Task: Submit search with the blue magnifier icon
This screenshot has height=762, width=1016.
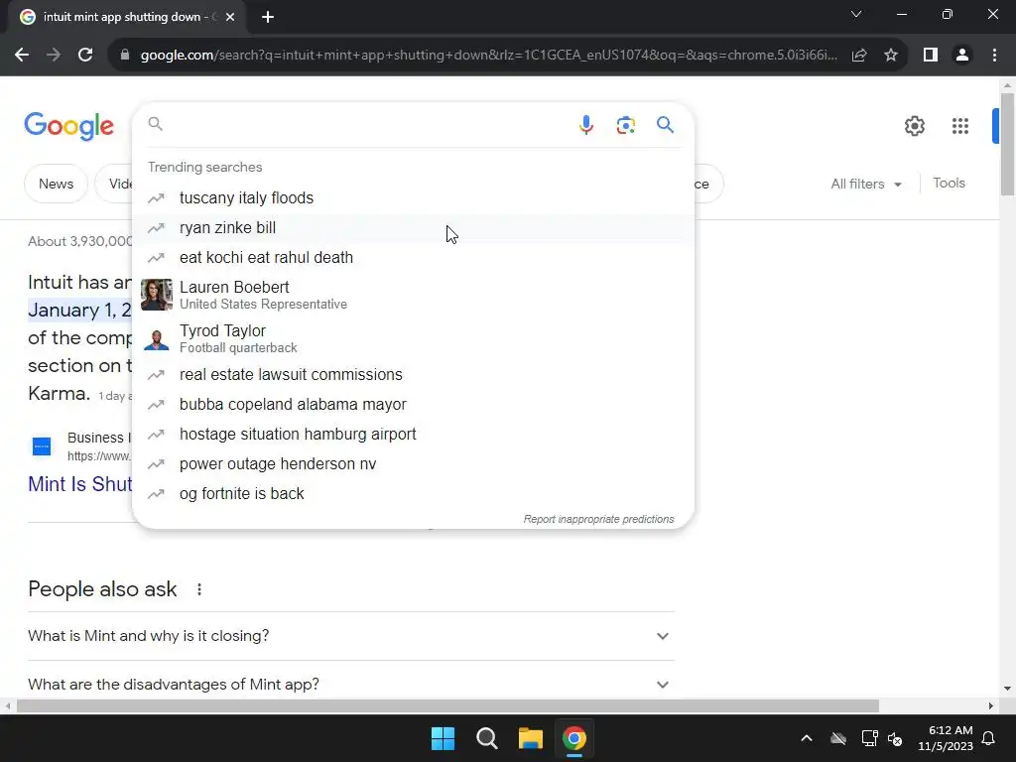Action: [x=665, y=124]
